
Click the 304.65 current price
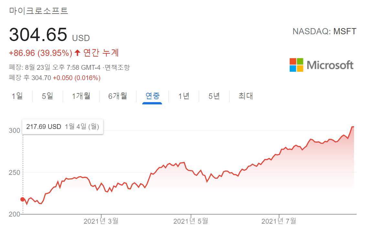coord(38,35)
